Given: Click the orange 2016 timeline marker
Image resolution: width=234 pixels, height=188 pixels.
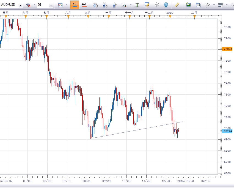Looking at the screenshot, I should (170, 17).
